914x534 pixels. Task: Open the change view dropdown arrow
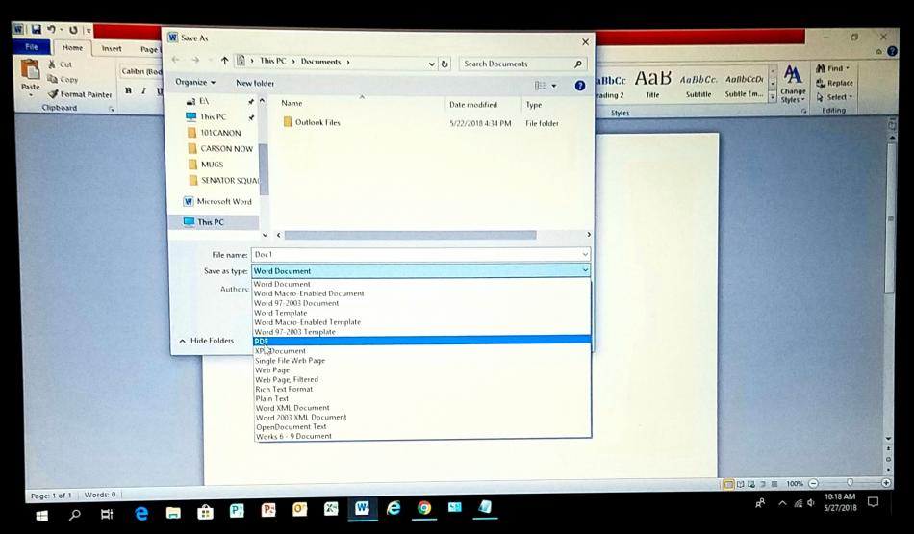pyautogui.click(x=554, y=86)
